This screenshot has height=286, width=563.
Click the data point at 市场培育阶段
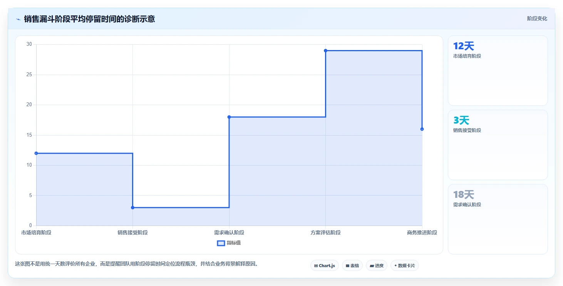point(36,153)
